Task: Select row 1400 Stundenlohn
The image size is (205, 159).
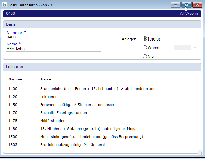Action: coord(98,88)
